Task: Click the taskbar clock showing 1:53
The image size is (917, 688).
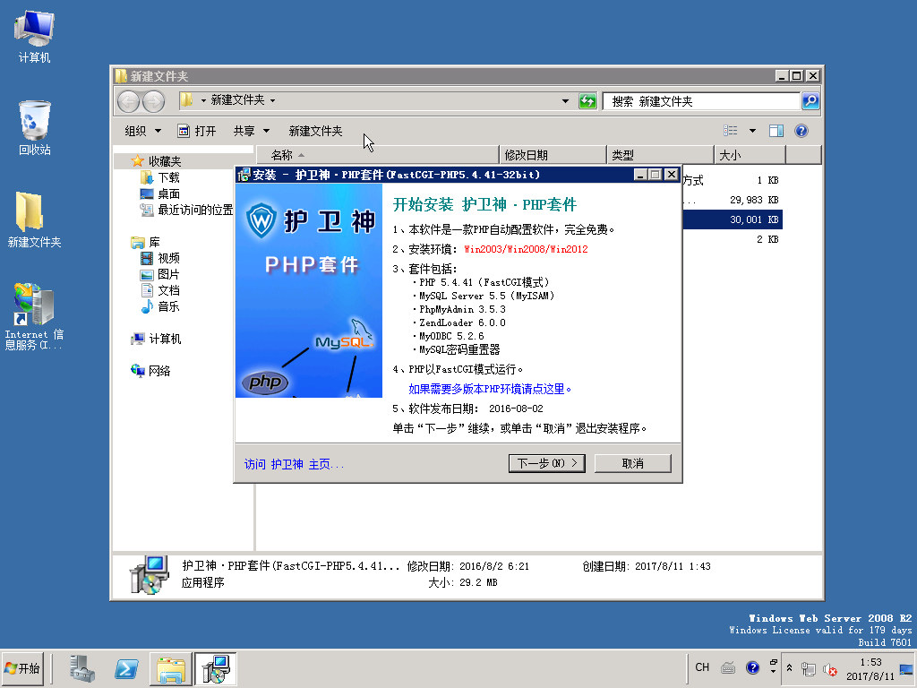Action: (870, 668)
